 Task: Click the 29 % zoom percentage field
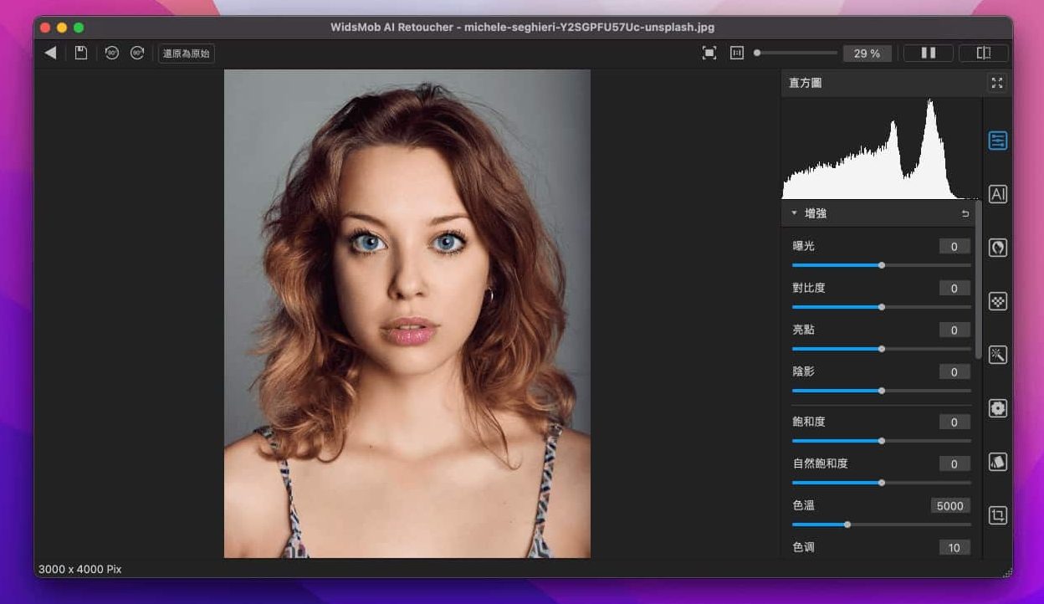click(x=867, y=53)
